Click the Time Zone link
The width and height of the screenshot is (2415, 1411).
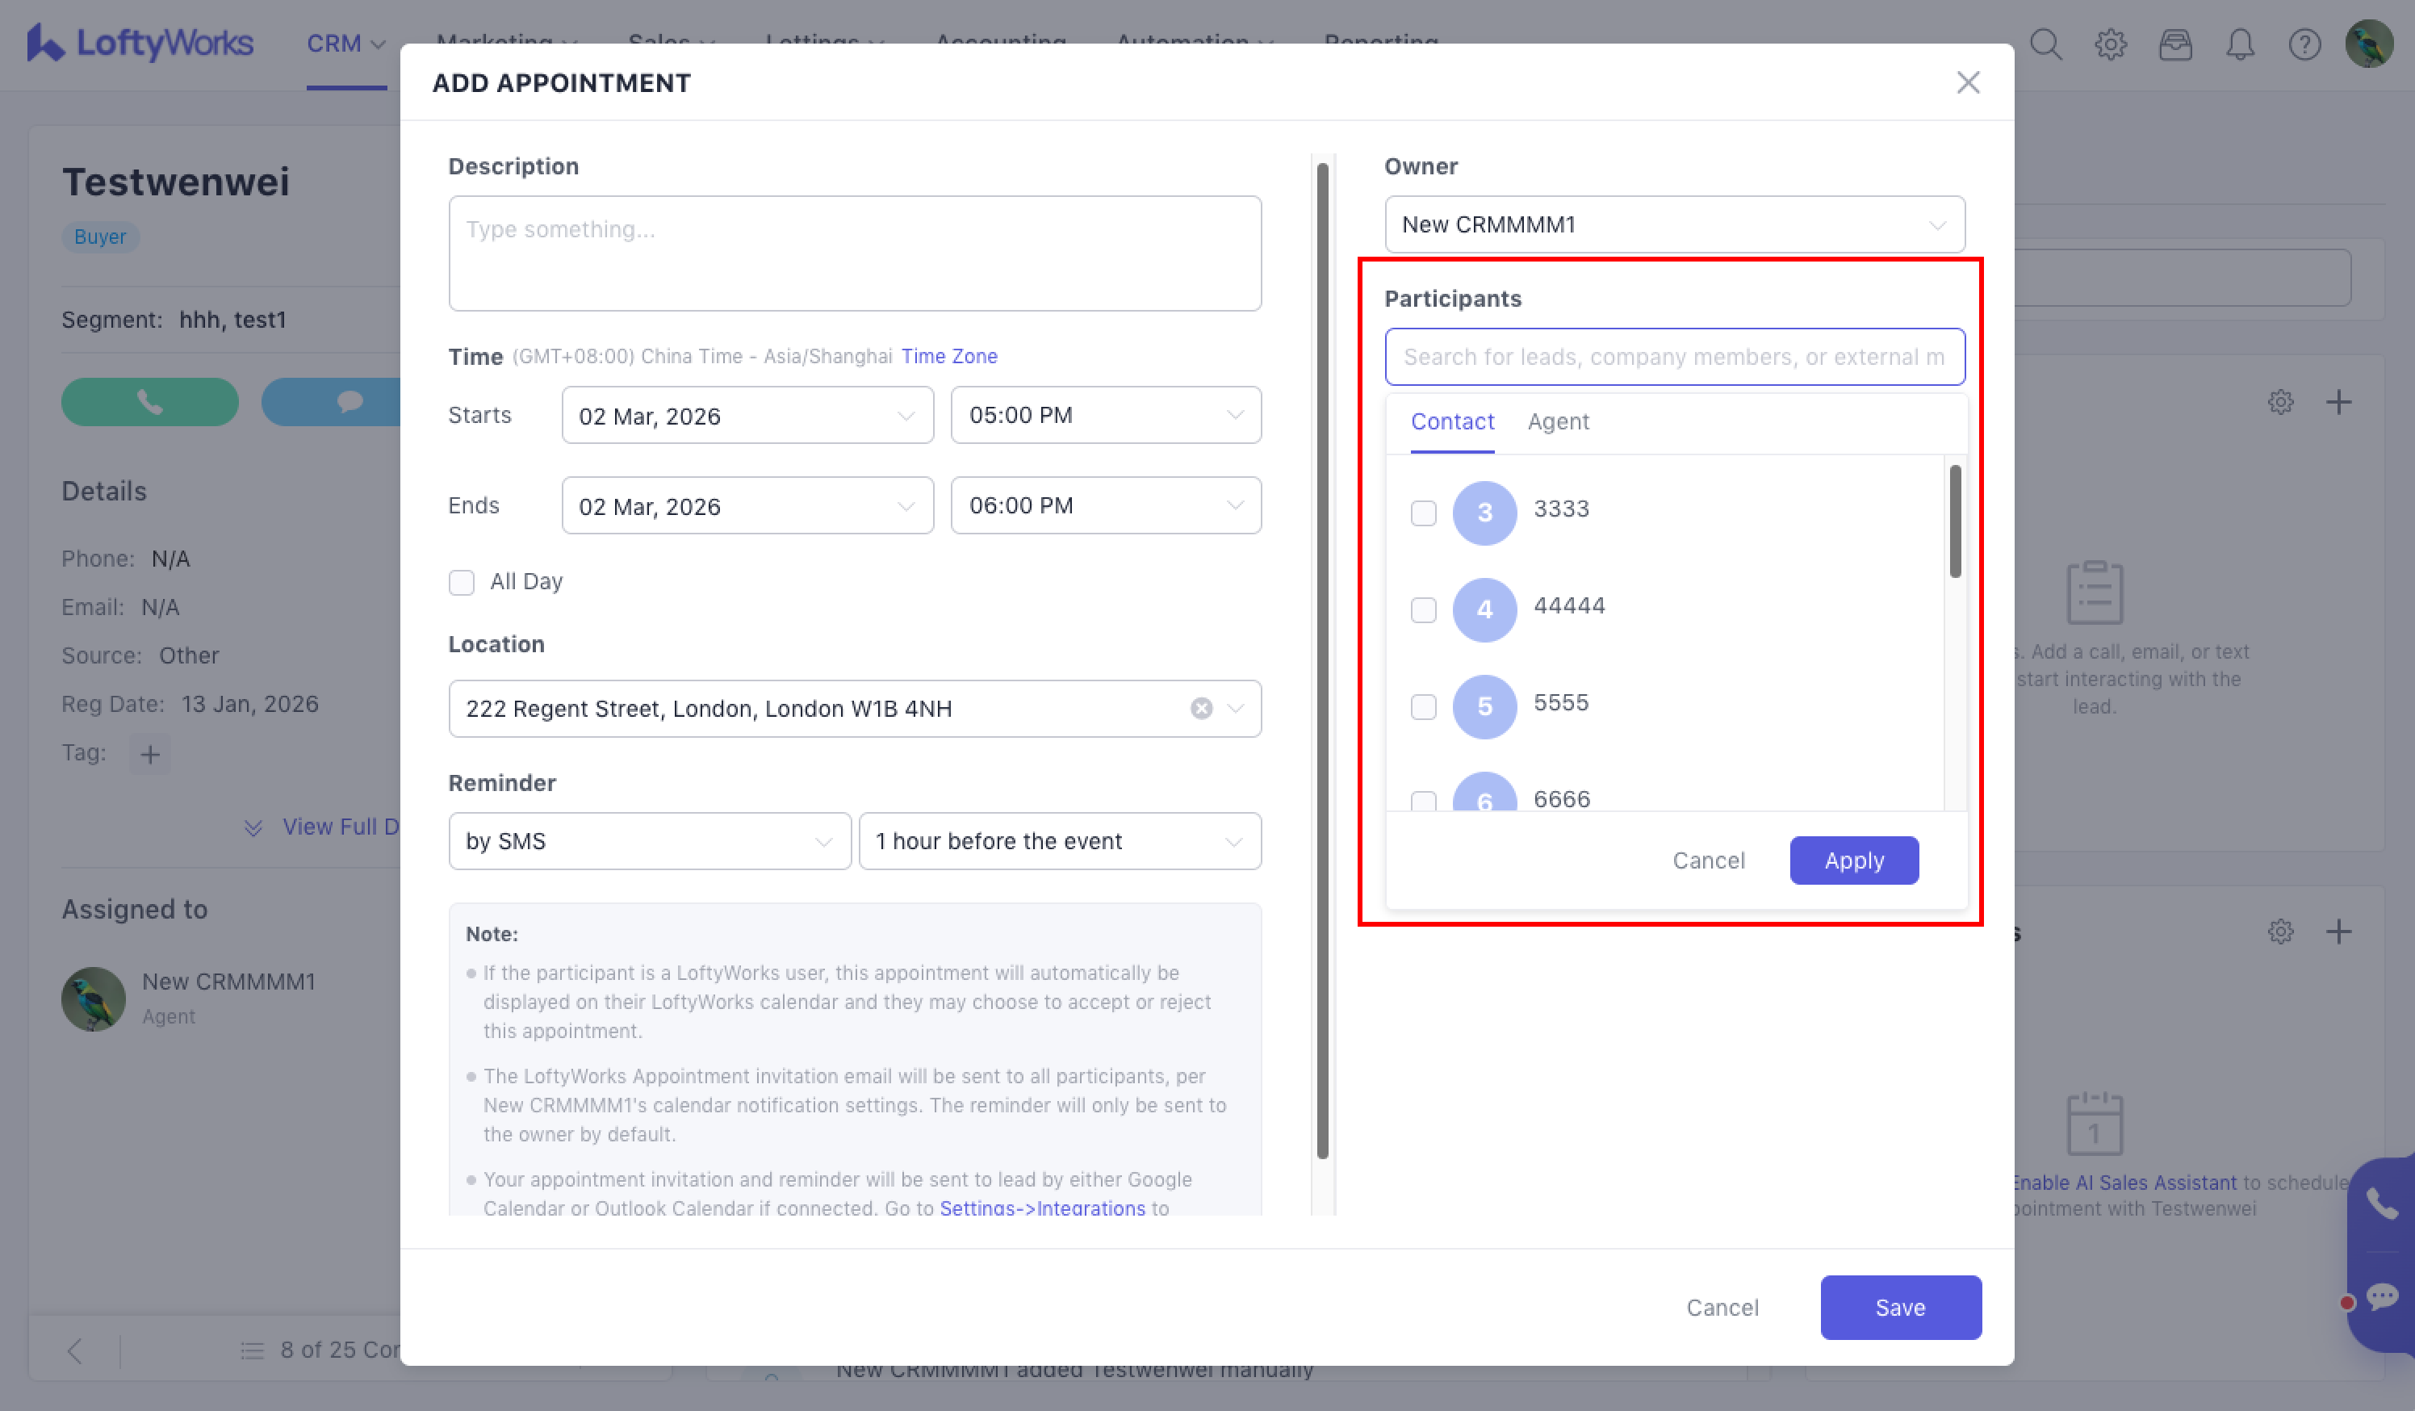pyautogui.click(x=948, y=357)
